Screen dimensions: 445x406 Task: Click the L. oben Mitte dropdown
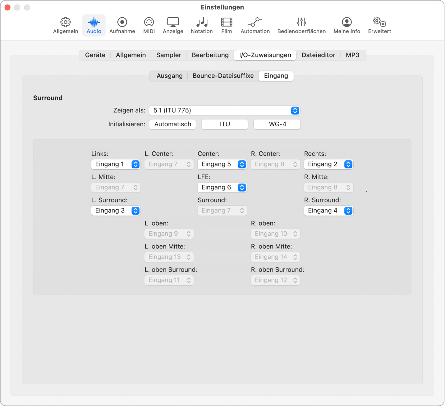point(169,257)
